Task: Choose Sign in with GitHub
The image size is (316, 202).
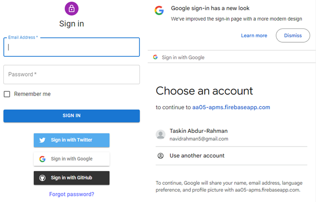Action: coord(72,178)
